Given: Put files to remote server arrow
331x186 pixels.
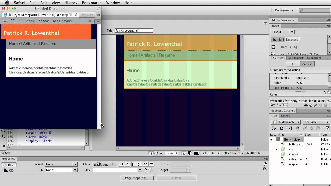Looking at the screenshot, I should tap(298, 128).
